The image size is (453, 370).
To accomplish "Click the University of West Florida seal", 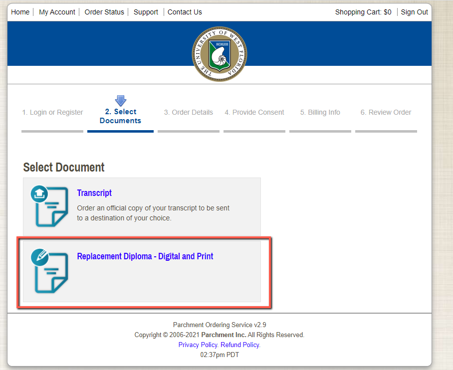I will [220, 54].
